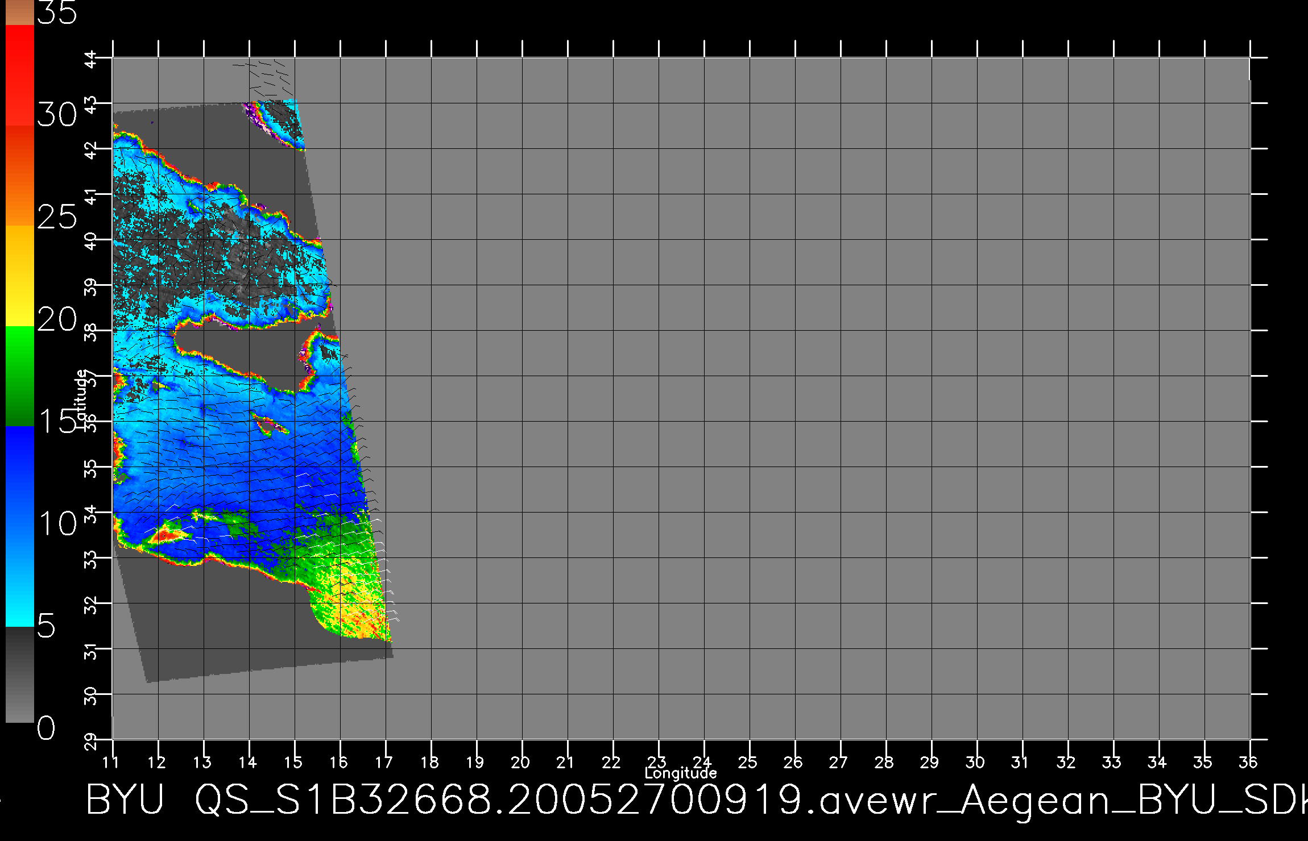Screen dimensions: 1308x841
Task: Click latitude tick label 30
Action: point(91,696)
